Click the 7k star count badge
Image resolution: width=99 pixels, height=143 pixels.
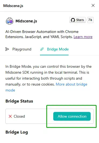pos(90,20)
